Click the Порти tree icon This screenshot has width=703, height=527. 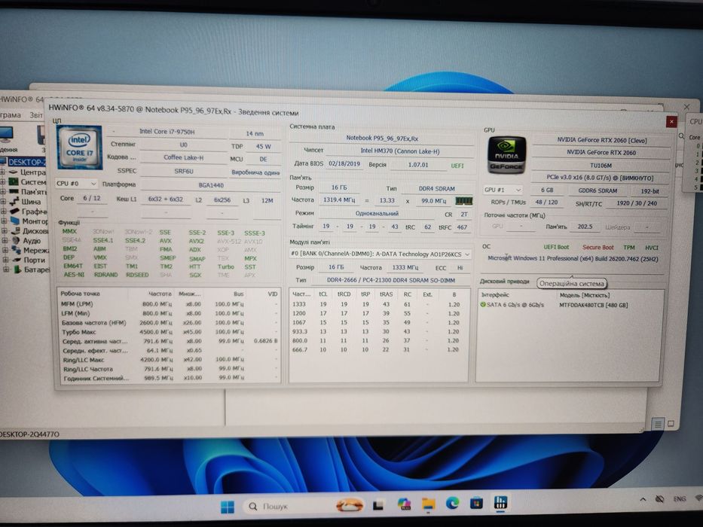17,260
